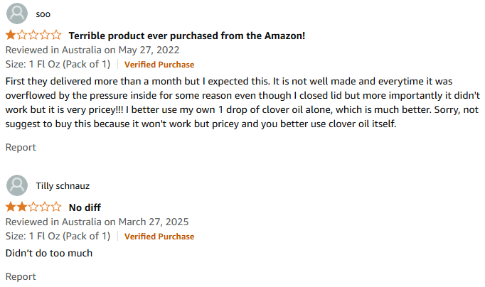The image size is (485, 287).
Task: Click the Size text under soo's review date
Action: (x=58, y=65)
